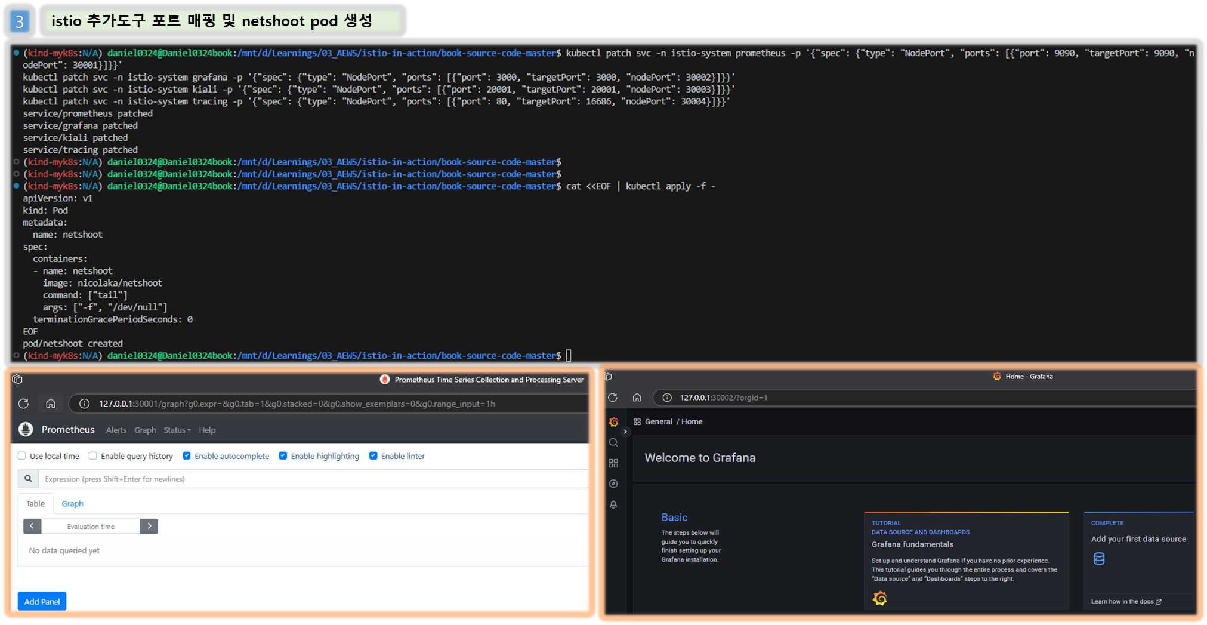This screenshot has width=1207, height=625.
Task: Disable Enable highlighting checkbox
Action: coord(283,456)
